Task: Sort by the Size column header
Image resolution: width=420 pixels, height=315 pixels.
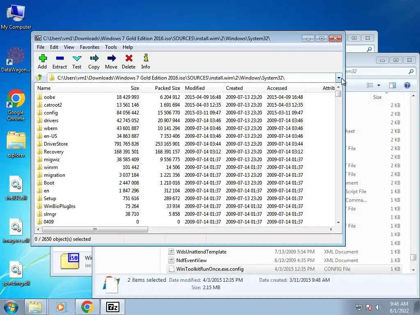Action: pyautogui.click(x=121, y=88)
